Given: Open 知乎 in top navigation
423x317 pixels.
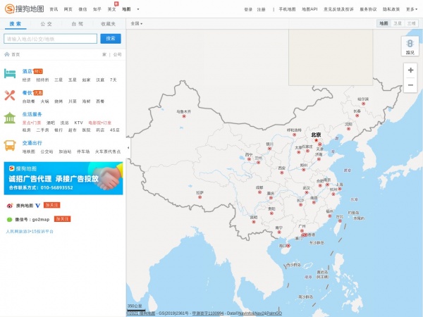Looking at the screenshot, I should pos(97,9).
